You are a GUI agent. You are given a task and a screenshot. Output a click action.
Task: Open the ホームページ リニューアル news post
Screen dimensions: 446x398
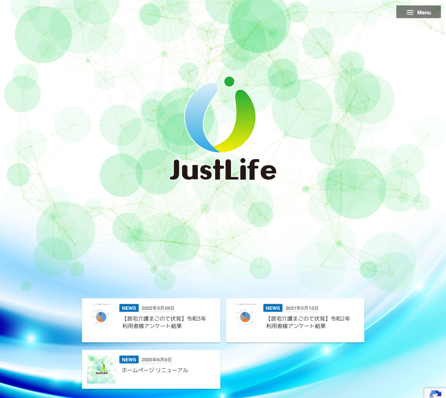click(155, 370)
